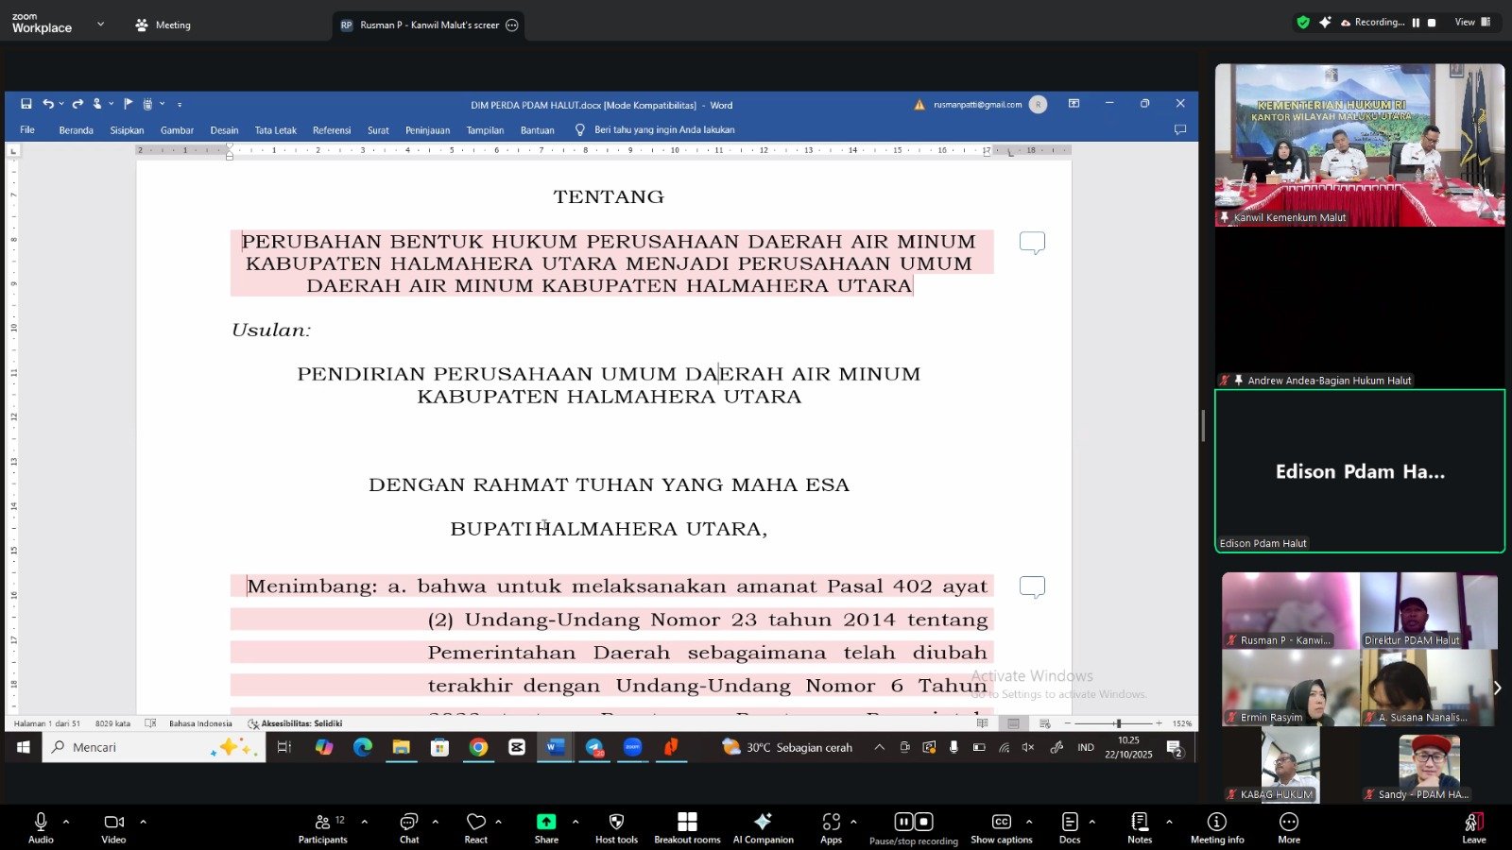Click the Meeting info icon
Screen dimensions: 1512x850
(x=1217, y=826)
